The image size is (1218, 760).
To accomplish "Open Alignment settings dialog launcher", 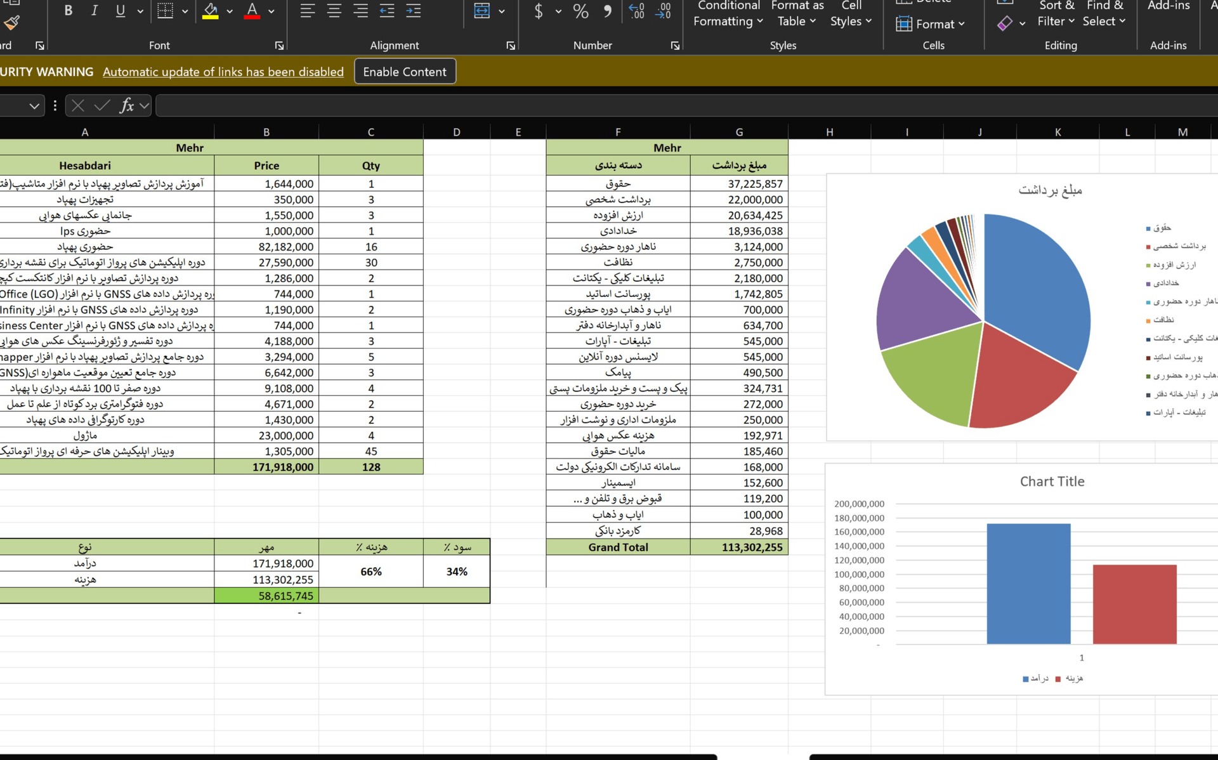I will pyautogui.click(x=511, y=46).
